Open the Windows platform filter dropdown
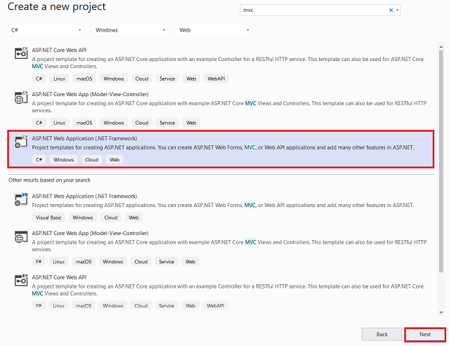 pyautogui.click(x=130, y=30)
